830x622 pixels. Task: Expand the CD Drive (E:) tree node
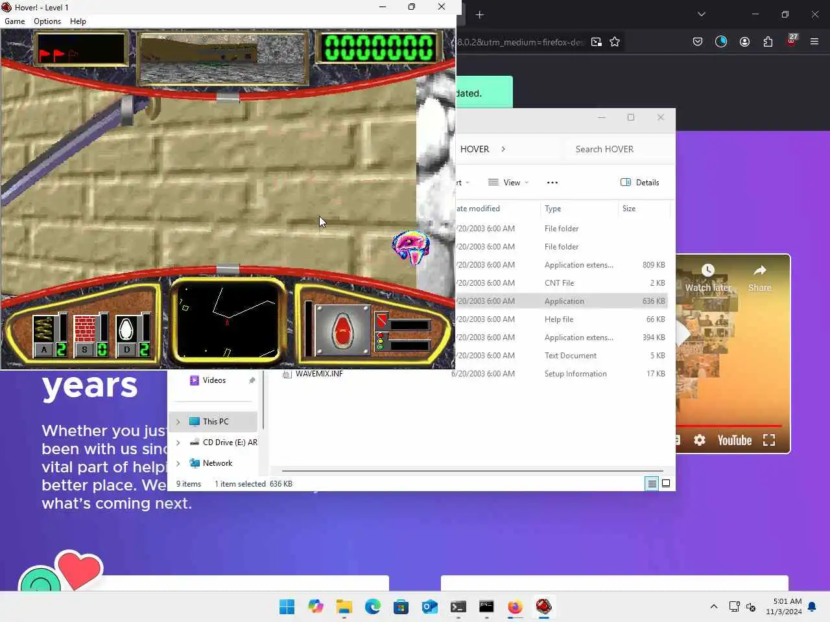tap(178, 443)
